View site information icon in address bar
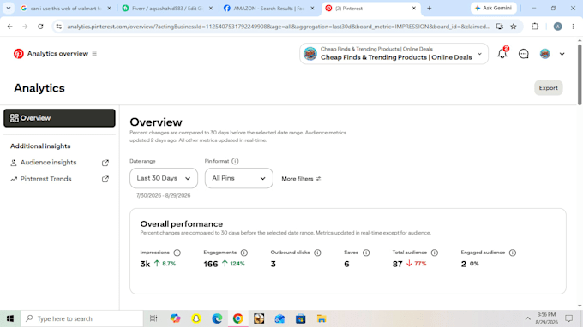This screenshot has width=583, height=327. click(59, 27)
